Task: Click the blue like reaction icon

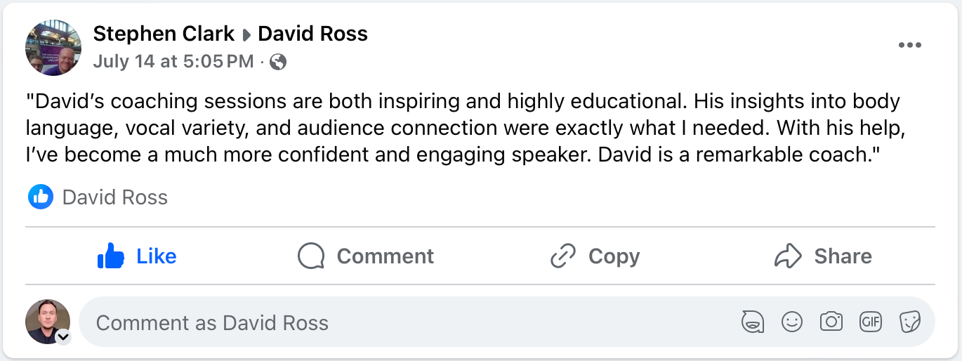Action: click(x=40, y=197)
